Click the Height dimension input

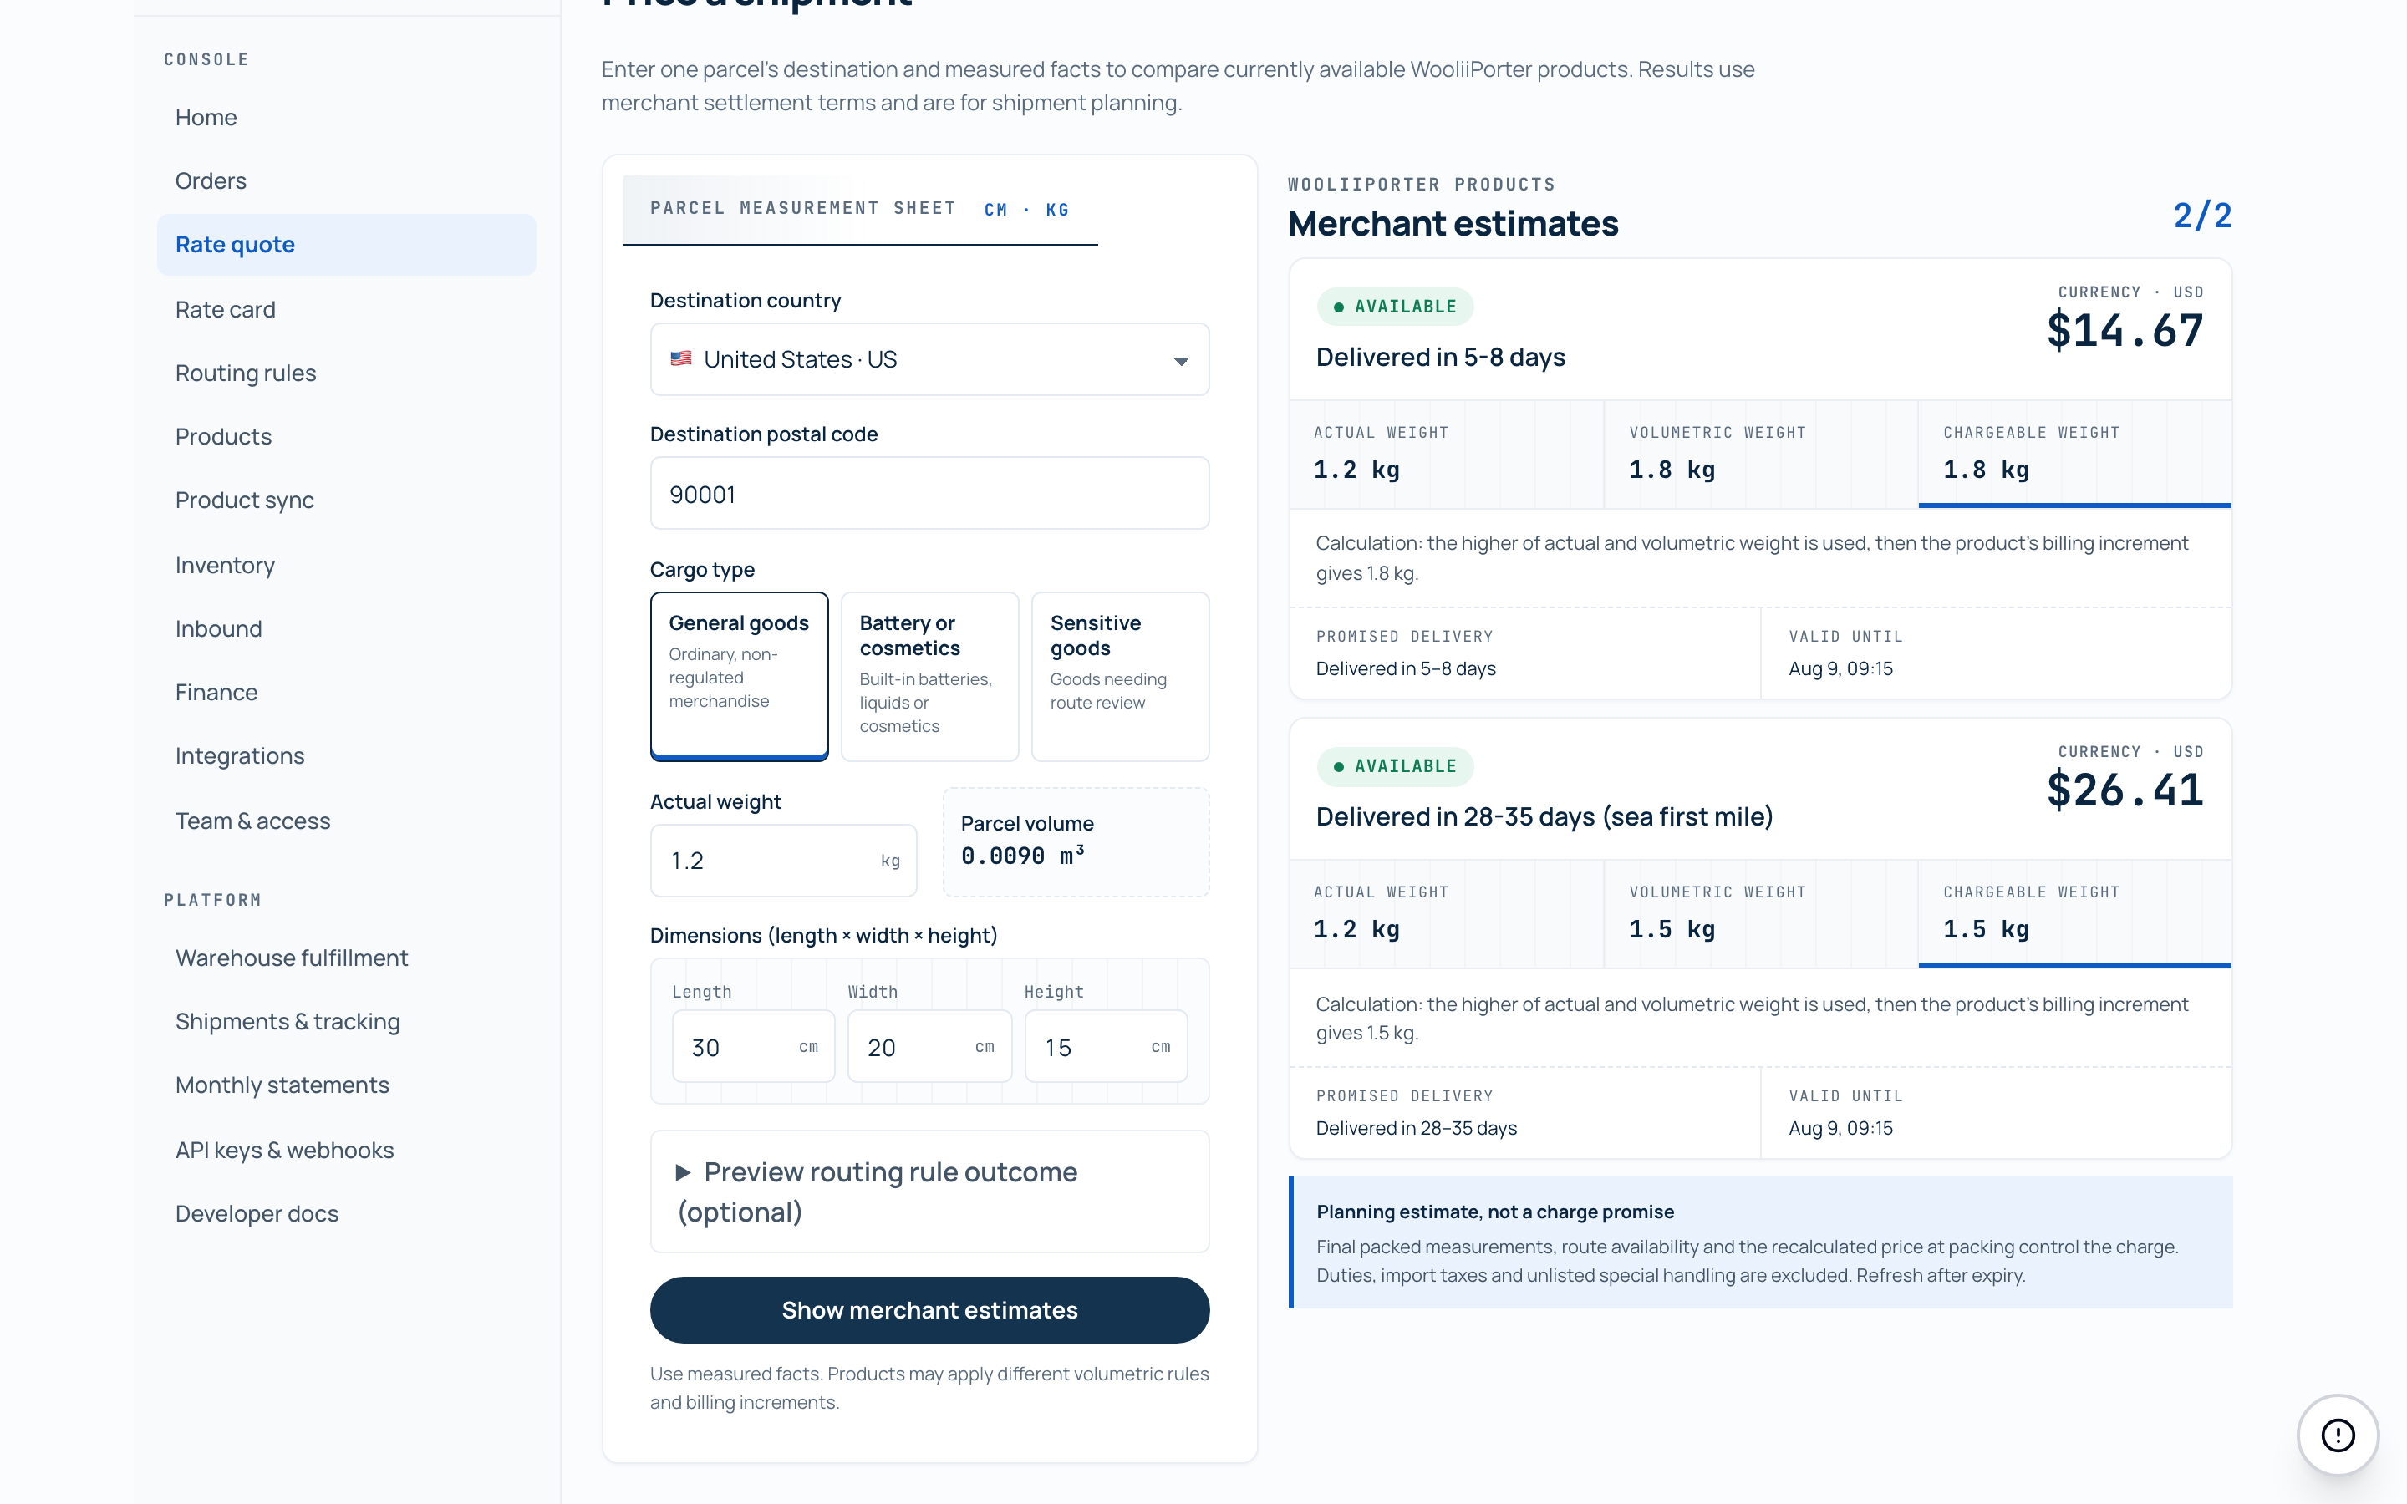(x=1106, y=1046)
